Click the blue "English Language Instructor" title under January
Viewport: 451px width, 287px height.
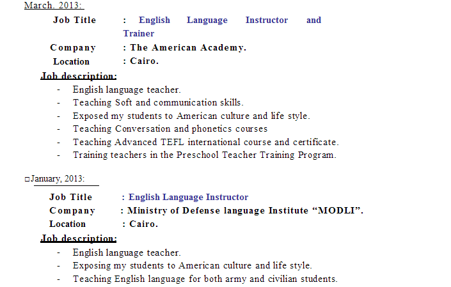(x=188, y=198)
